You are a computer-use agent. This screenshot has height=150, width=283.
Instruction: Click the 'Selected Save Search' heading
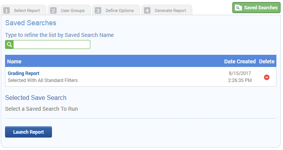(36, 98)
